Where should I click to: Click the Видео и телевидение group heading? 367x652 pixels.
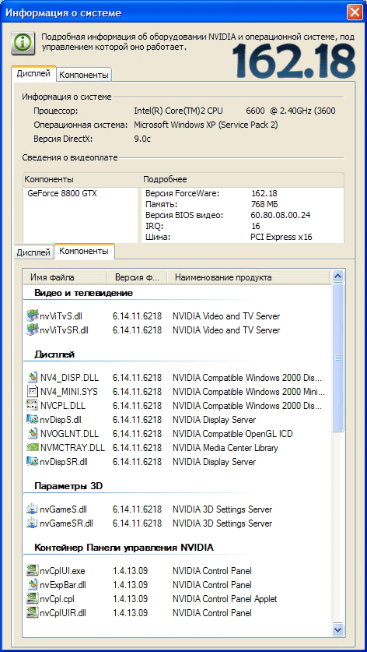[83, 293]
